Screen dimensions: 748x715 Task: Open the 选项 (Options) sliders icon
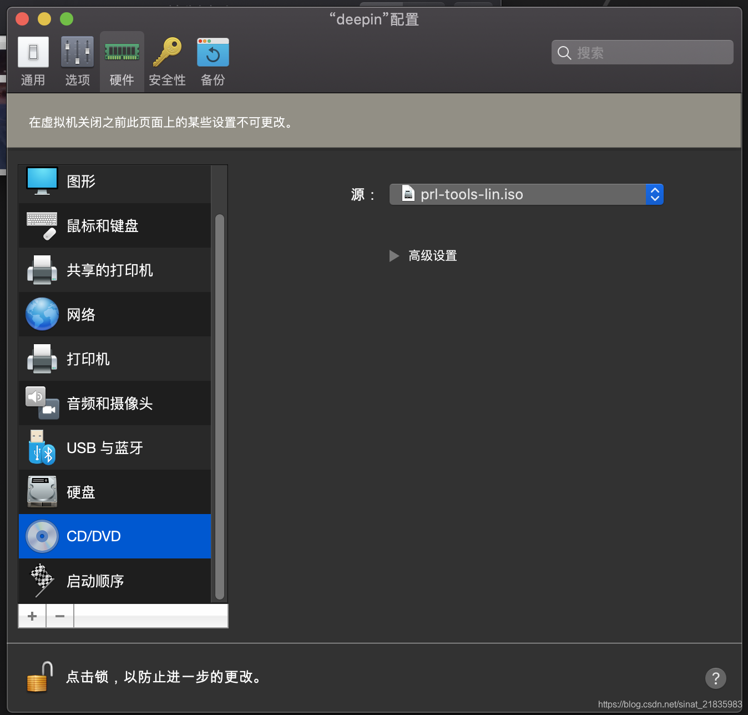[77, 52]
